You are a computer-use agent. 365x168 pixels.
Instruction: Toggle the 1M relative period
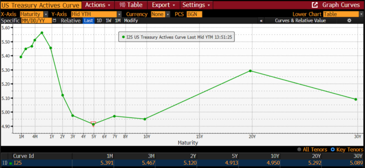(117, 21)
